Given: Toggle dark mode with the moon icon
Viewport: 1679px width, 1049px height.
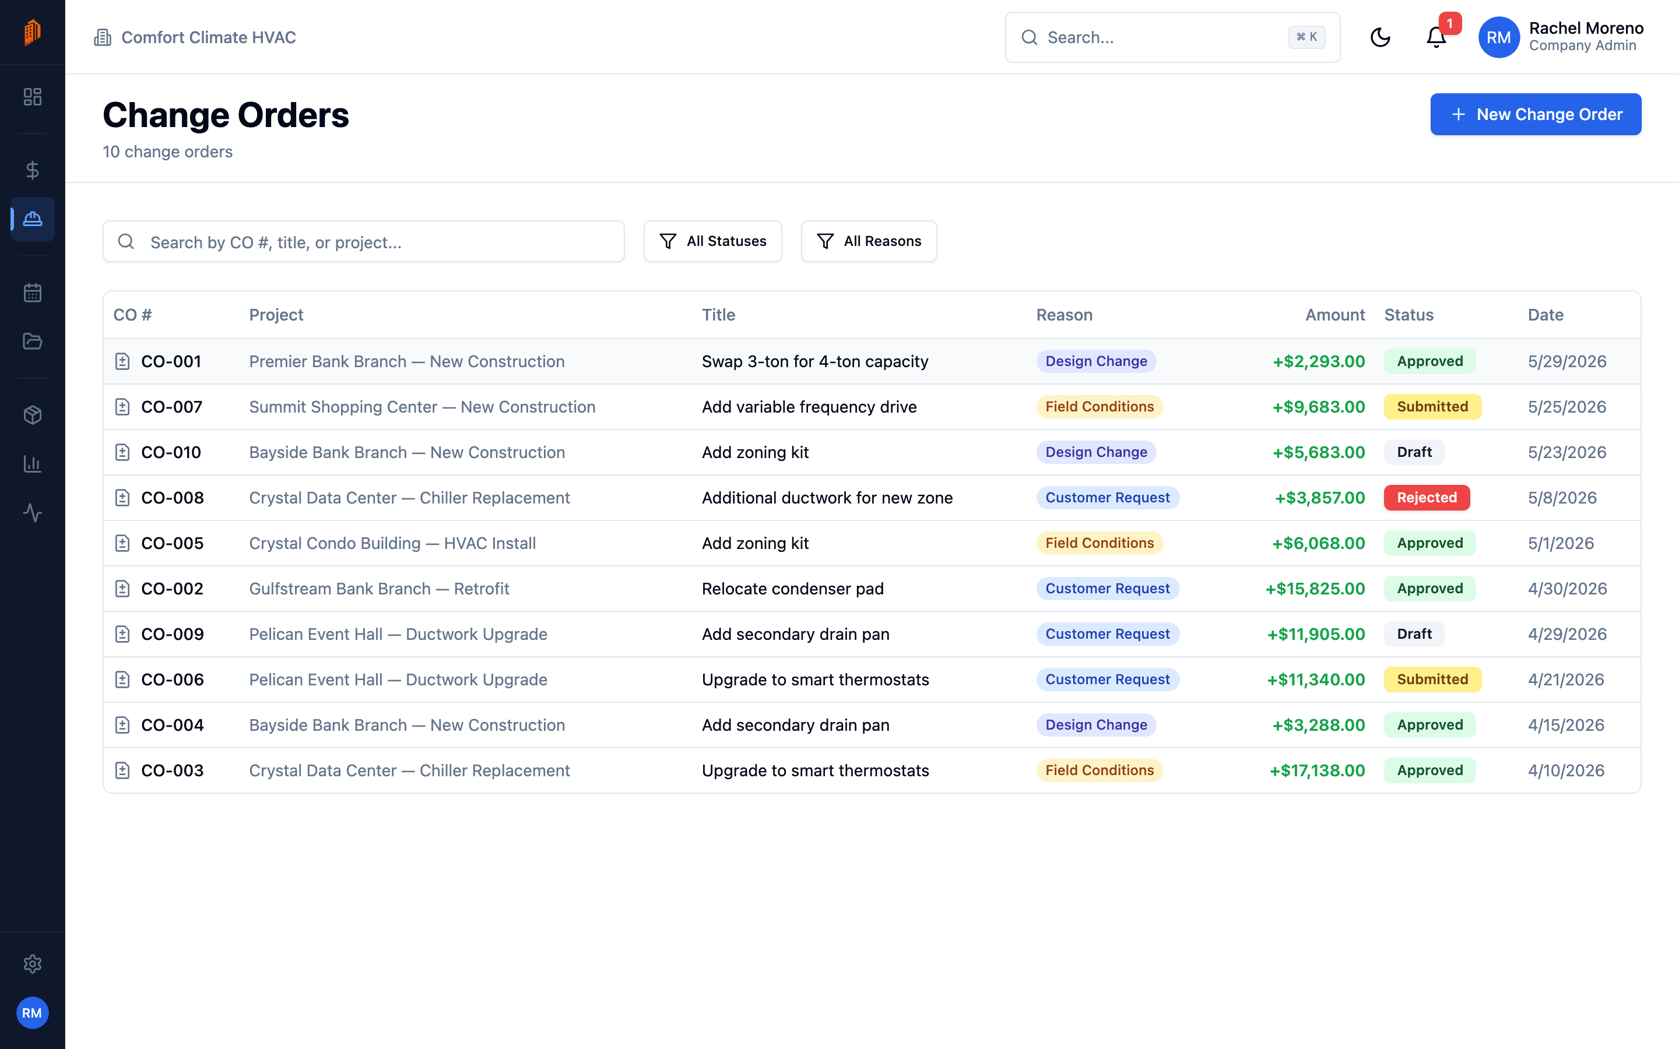Looking at the screenshot, I should pyautogui.click(x=1380, y=37).
